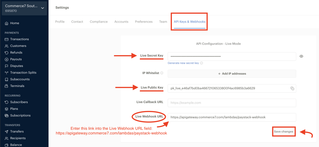Click the Transaction Splits icon
319x147 pixels.
coord(6,73)
